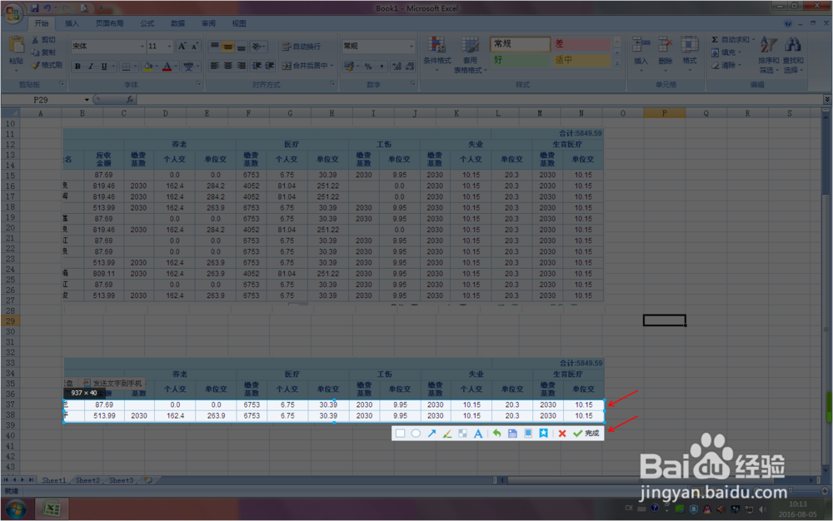Apply percent style format

[x=367, y=67]
